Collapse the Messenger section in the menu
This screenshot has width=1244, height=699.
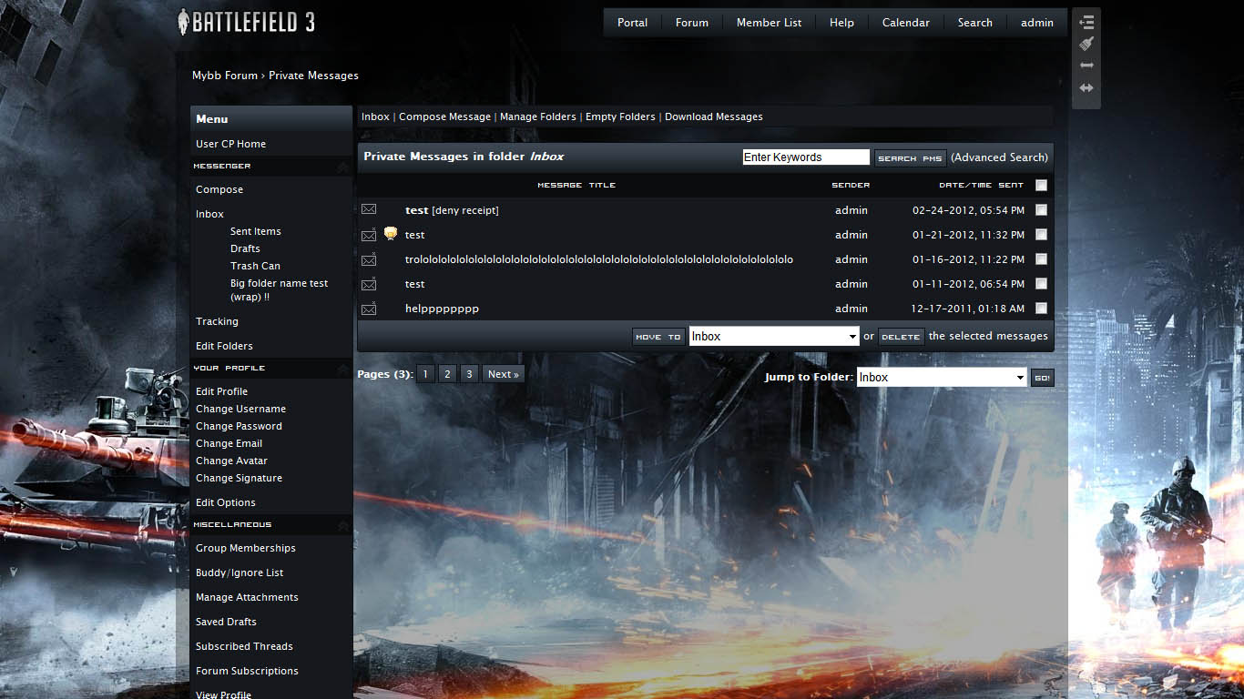[342, 167]
